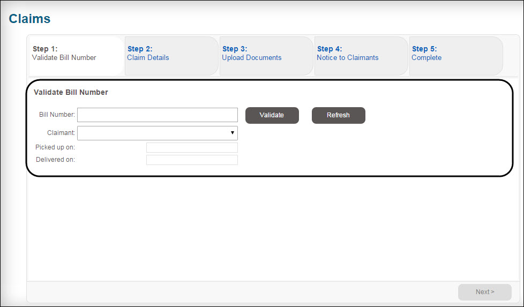Viewport: 524px width, 307px height.
Task: Focus the Delivered on date field
Action: tap(192, 160)
